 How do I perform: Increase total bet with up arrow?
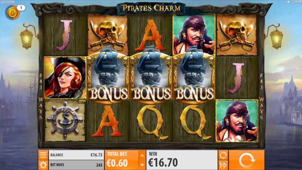pyautogui.click(x=142, y=155)
